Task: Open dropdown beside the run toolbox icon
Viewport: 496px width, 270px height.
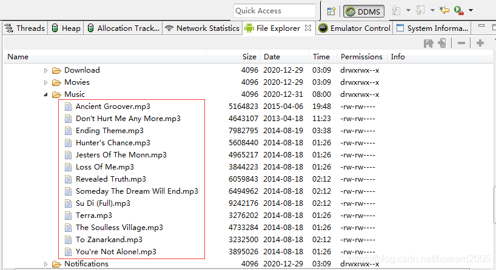Action: pos(471,10)
